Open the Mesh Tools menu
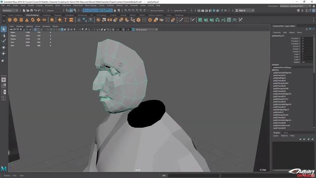 coord(78,5)
